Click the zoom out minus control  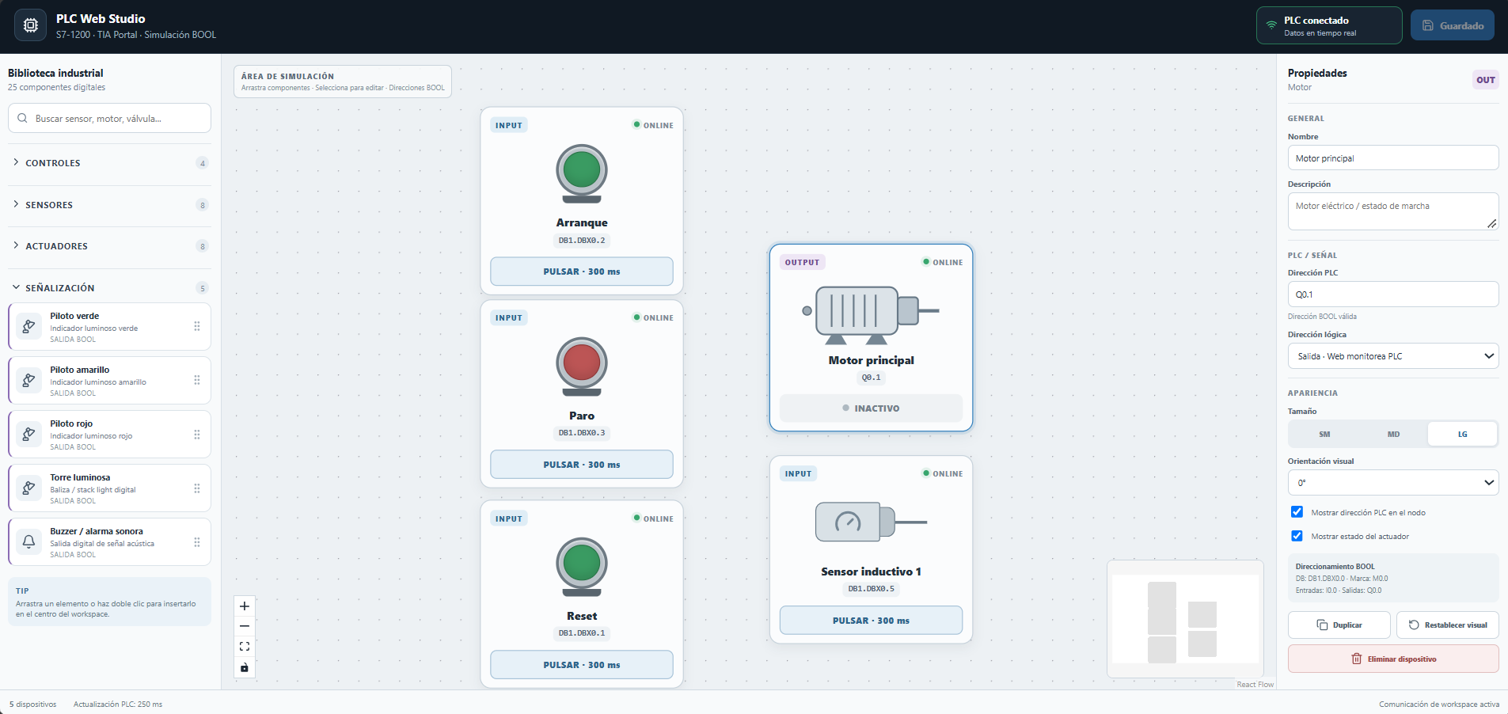[245, 626]
